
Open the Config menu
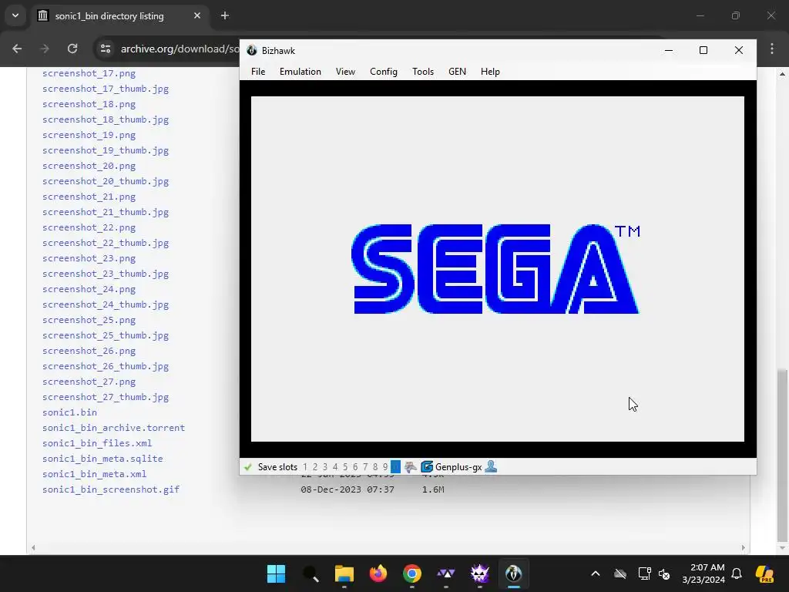tap(384, 72)
